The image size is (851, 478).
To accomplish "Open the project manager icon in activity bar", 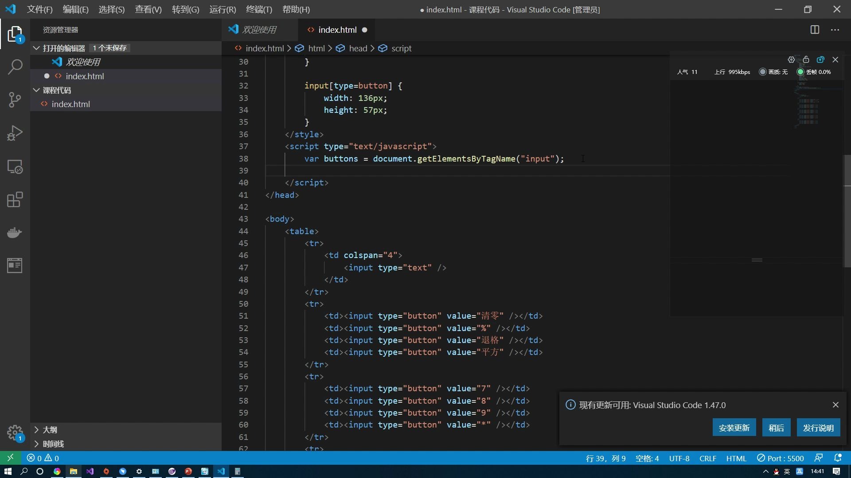I will pyautogui.click(x=15, y=266).
